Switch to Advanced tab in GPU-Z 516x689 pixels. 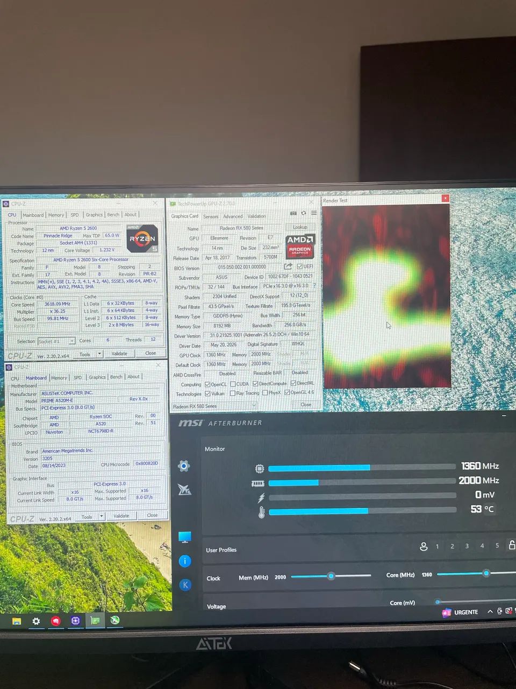point(233,216)
